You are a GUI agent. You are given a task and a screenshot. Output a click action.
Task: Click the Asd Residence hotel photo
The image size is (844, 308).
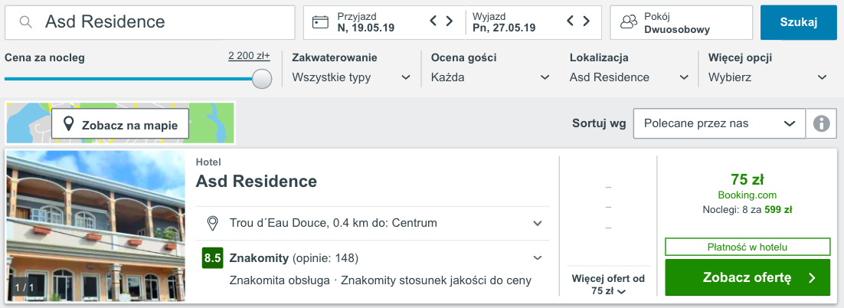(96, 226)
